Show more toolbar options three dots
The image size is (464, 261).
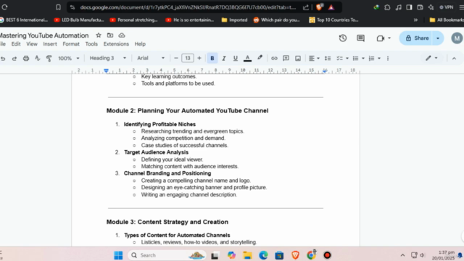(x=388, y=58)
